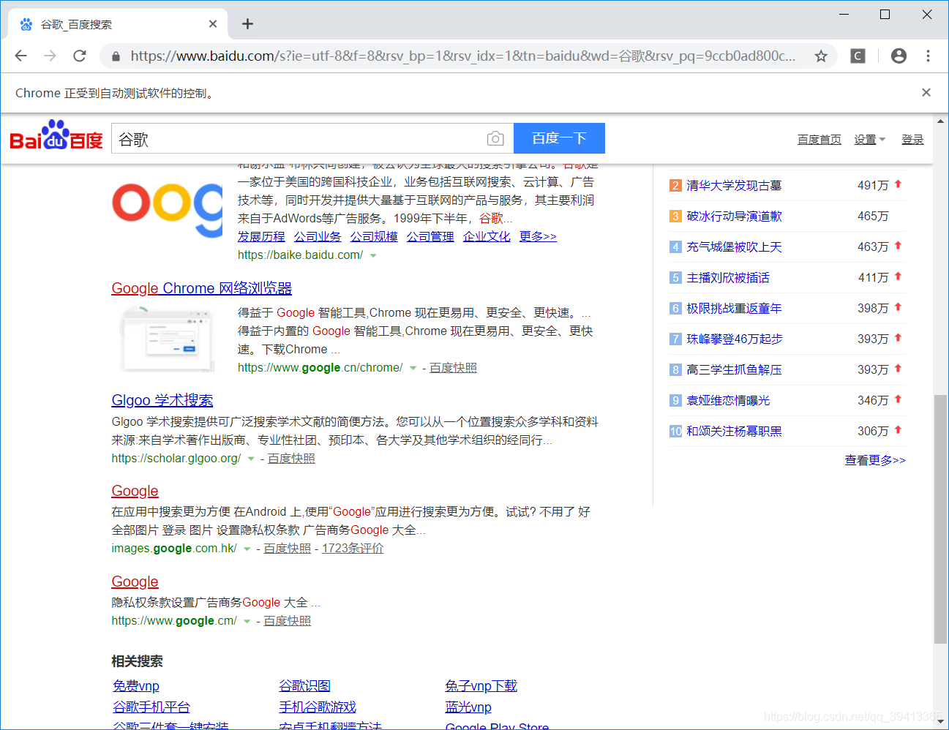
Task: Open the Google result for images.google.com.hk
Action: 135,491
